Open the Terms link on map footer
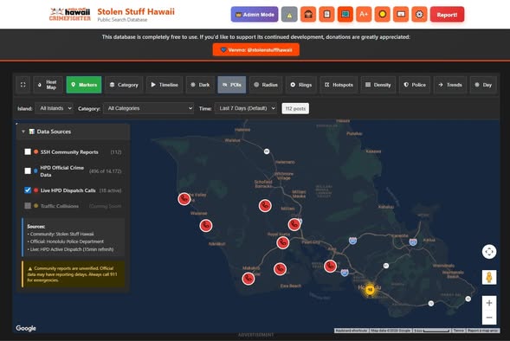The height and width of the screenshot is (341, 510). [x=459, y=331]
